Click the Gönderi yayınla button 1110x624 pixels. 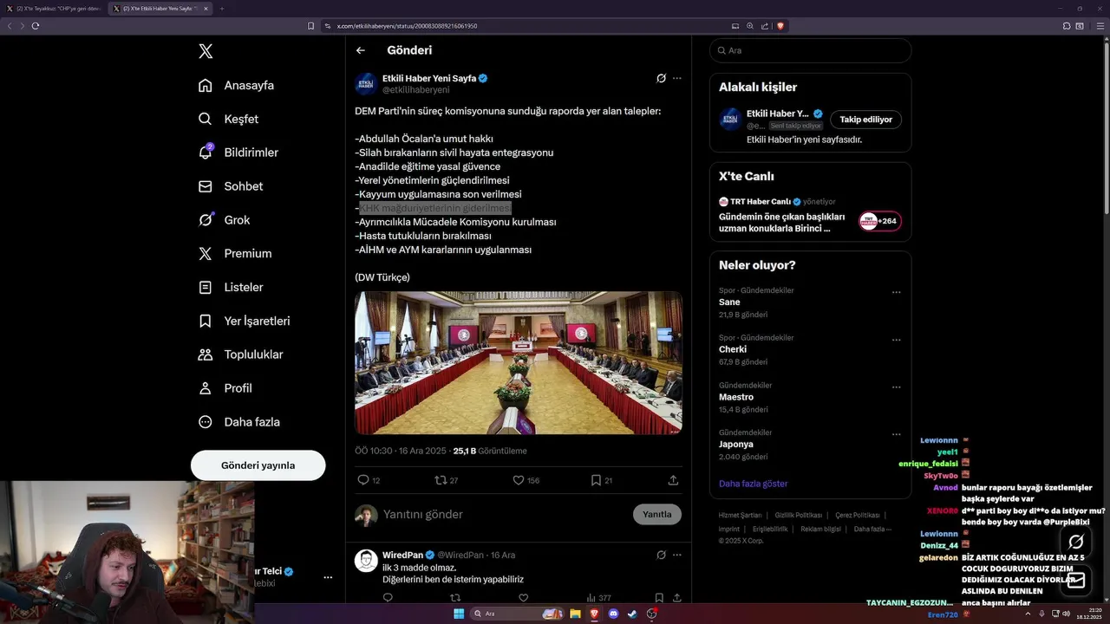tap(258, 465)
